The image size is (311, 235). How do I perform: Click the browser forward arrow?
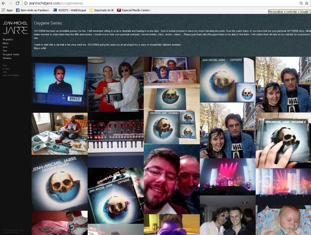coord(11,3)
